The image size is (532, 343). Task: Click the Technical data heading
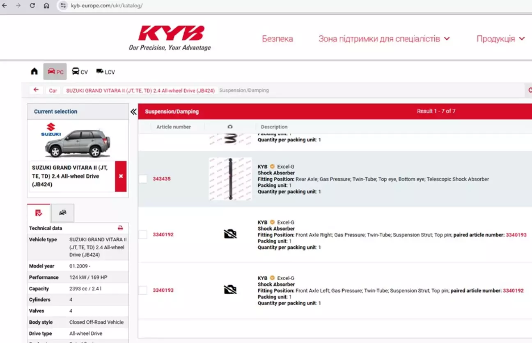[x=46, y=228]
